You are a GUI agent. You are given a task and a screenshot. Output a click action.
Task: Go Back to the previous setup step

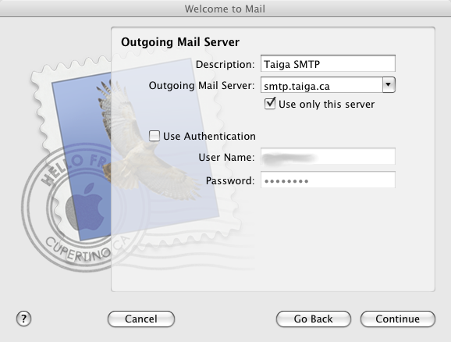(313, 319)
